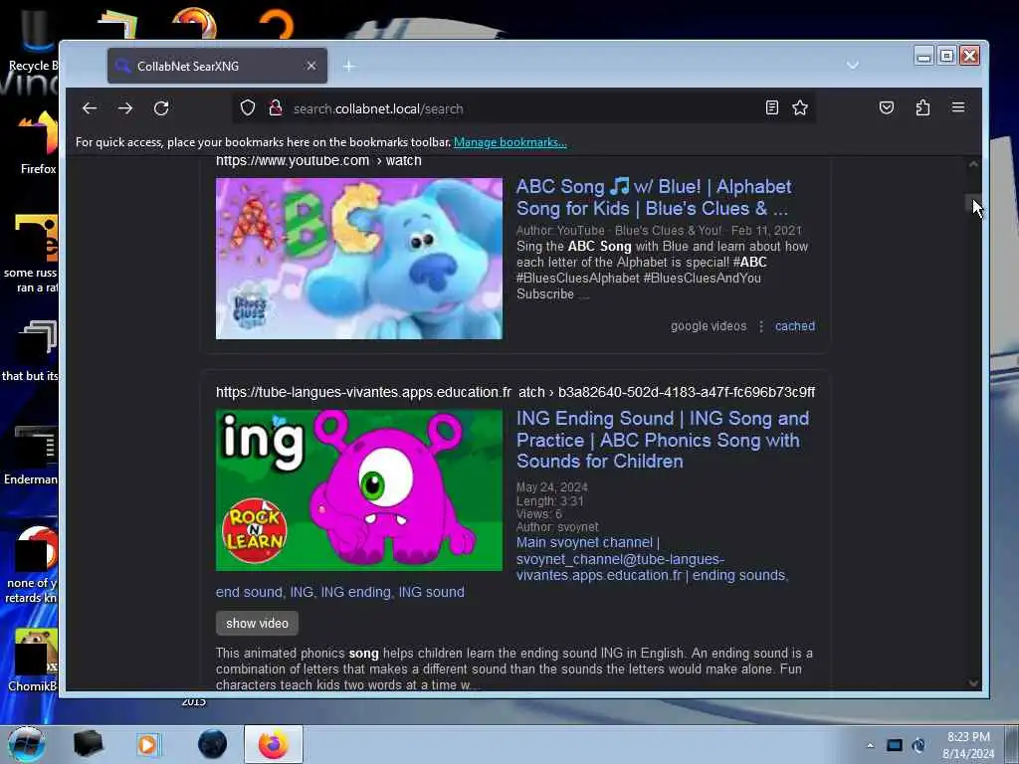This screenshot has width=1019, height=764.
Task: Click the scrollbar up arrow in page
Action: [x=973, y=164]
